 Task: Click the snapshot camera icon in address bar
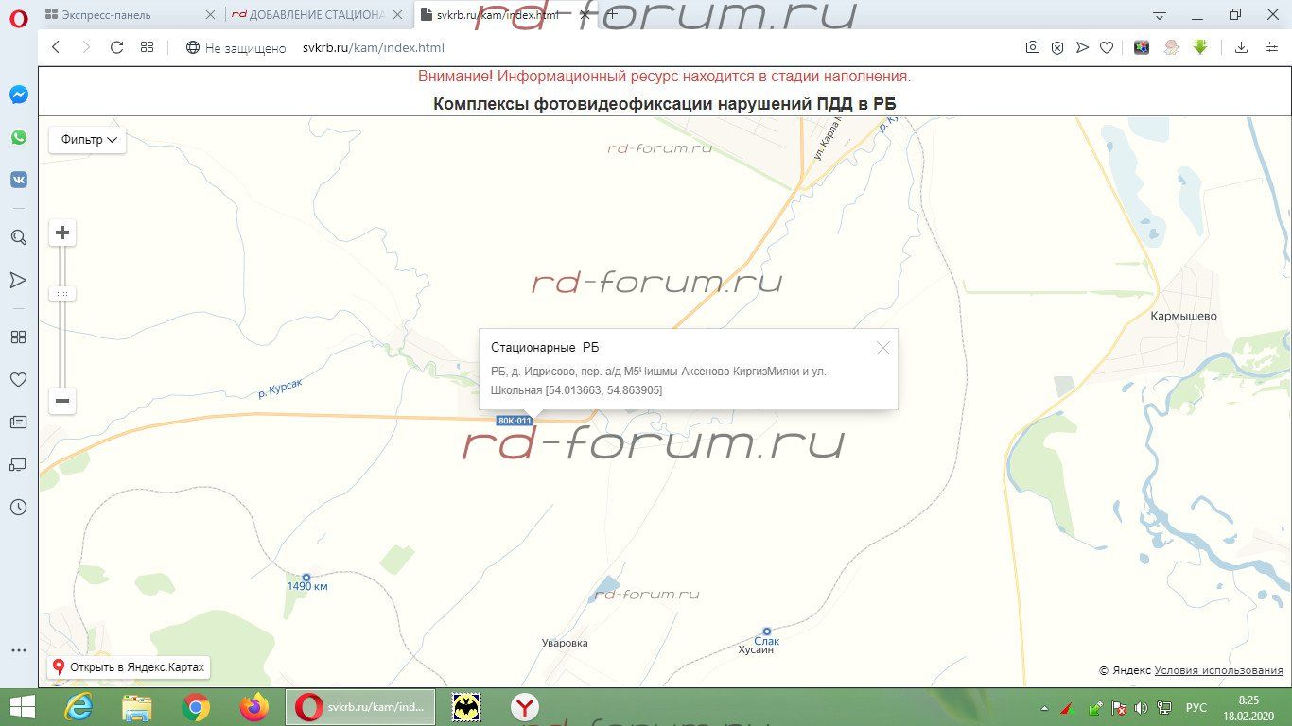(x=1033, y=47)
